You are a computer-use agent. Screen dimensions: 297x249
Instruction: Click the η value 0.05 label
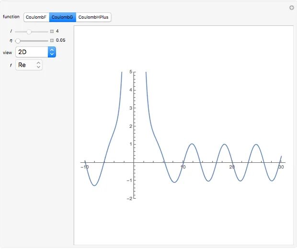[x=61, y=40]
